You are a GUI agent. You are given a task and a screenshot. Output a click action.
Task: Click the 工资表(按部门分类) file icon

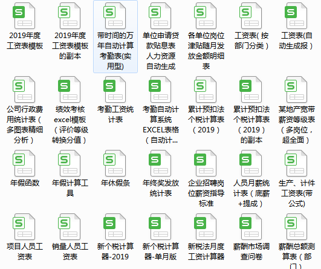pyautogui.click(x=251, y=16)
